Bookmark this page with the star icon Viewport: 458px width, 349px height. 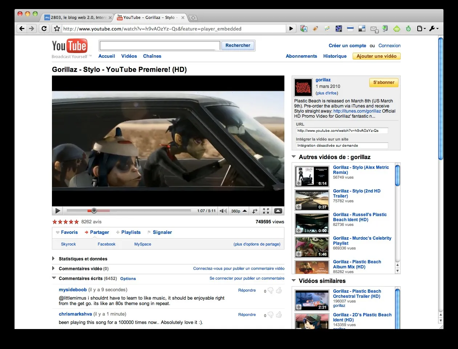[x=57, y=29]
